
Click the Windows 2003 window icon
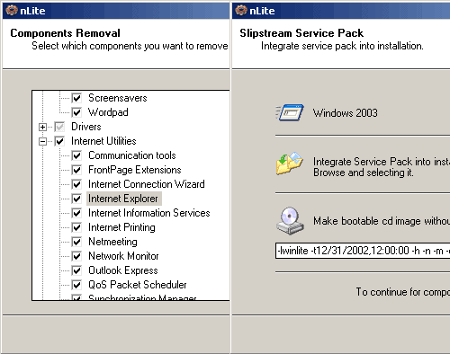pyautogui.click(x=290, y=112)
